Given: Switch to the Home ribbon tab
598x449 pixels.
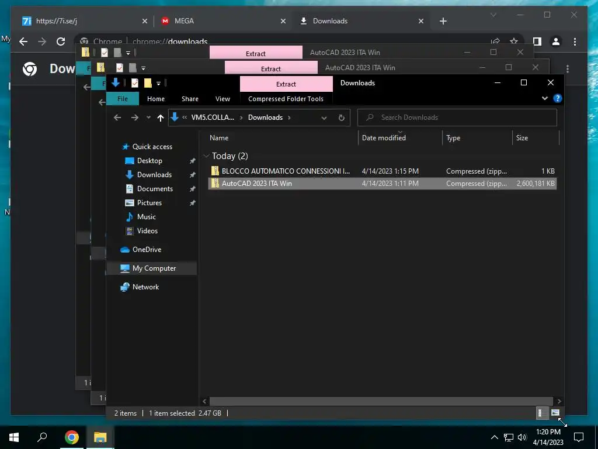Looking at the screenshot, I should (x=155, y=98).
